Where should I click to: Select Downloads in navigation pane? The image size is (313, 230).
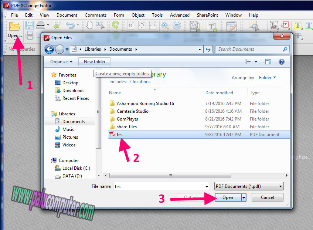[73, 91]
